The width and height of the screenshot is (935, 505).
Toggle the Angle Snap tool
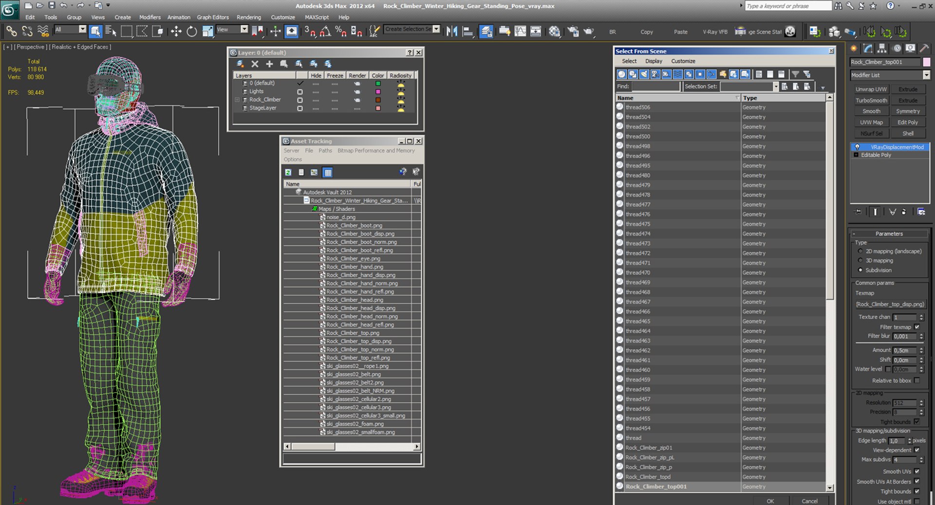click(325, 32)
